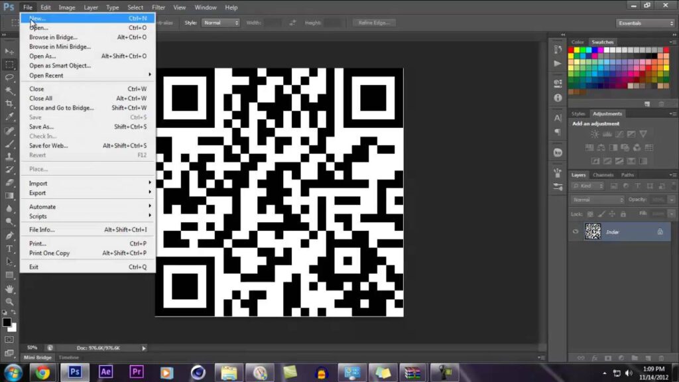Select the Healing Brush tool
This screenshot has height=382, width=679.
[9, 131]
